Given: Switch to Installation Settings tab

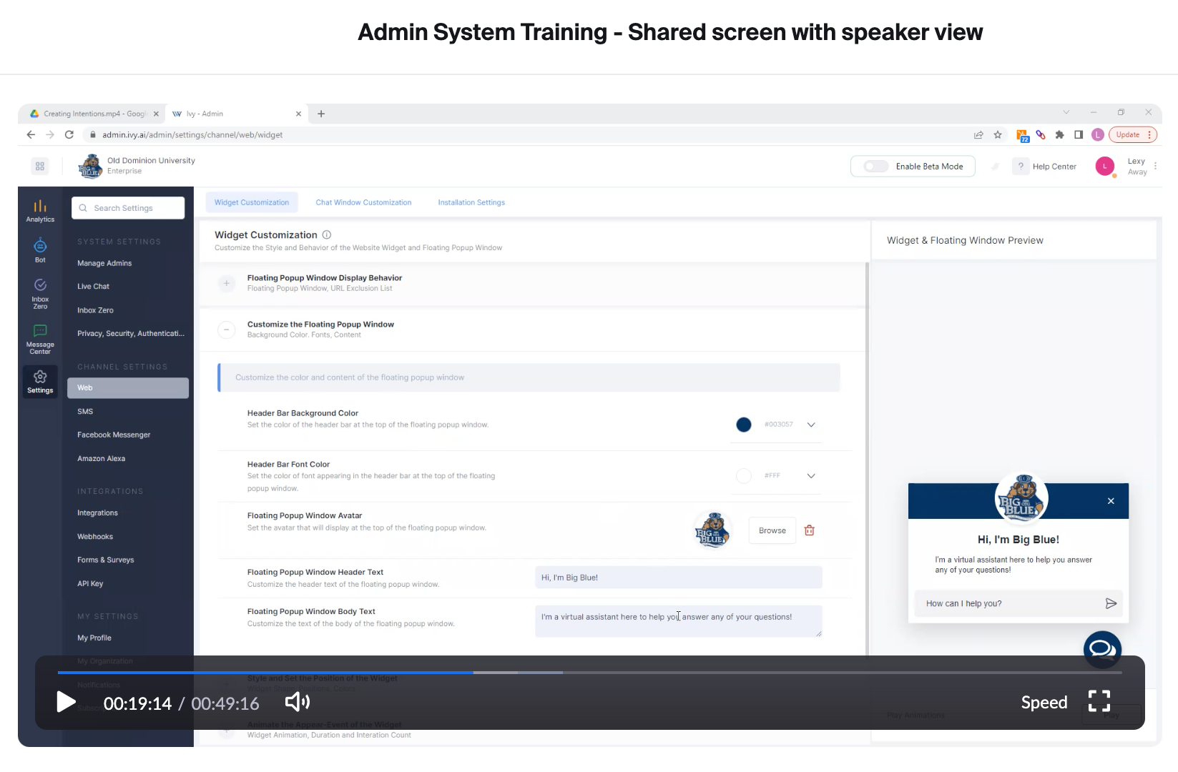Looking at the screenshot, I should (471, 202).
